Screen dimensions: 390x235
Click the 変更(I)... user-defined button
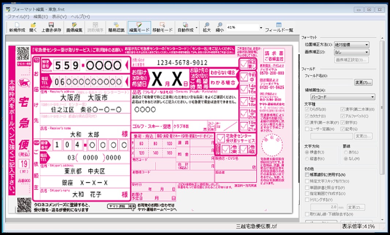[x=363, y=136]
